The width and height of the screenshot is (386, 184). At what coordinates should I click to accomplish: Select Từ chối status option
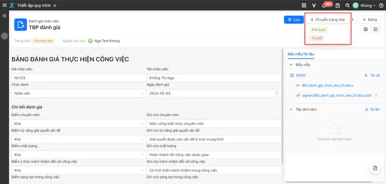pos(317,38)
